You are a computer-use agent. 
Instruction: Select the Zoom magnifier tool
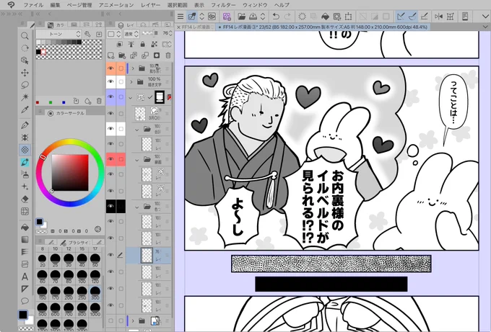tap(25, 36)
